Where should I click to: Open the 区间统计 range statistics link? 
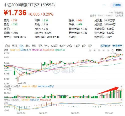click(105, 46)
